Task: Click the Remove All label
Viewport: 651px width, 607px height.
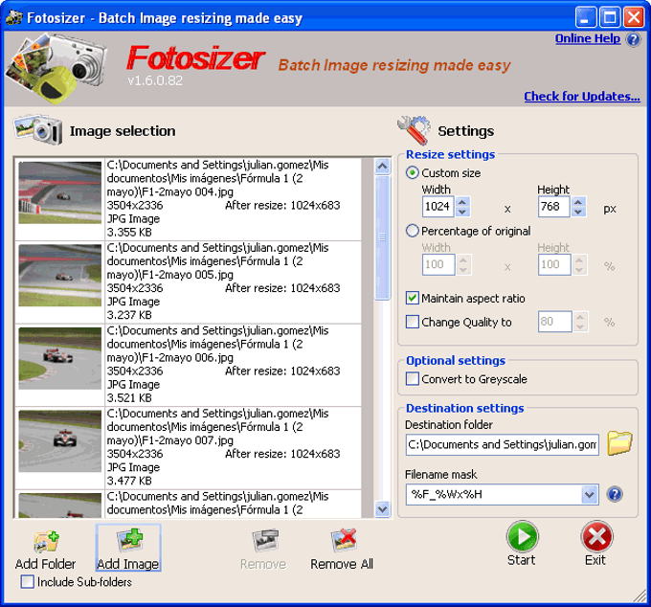Action: 342,564
